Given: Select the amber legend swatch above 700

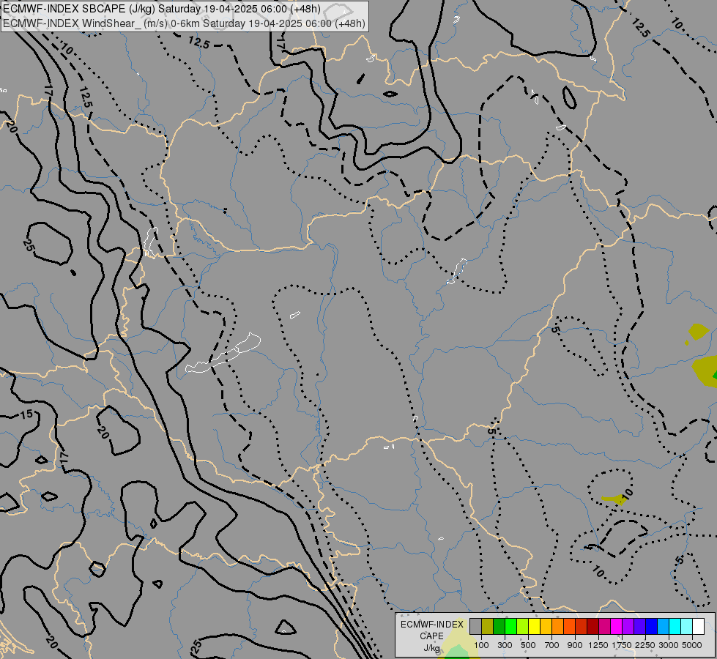Looking at the screenshot, I should (x=546, y=627).
